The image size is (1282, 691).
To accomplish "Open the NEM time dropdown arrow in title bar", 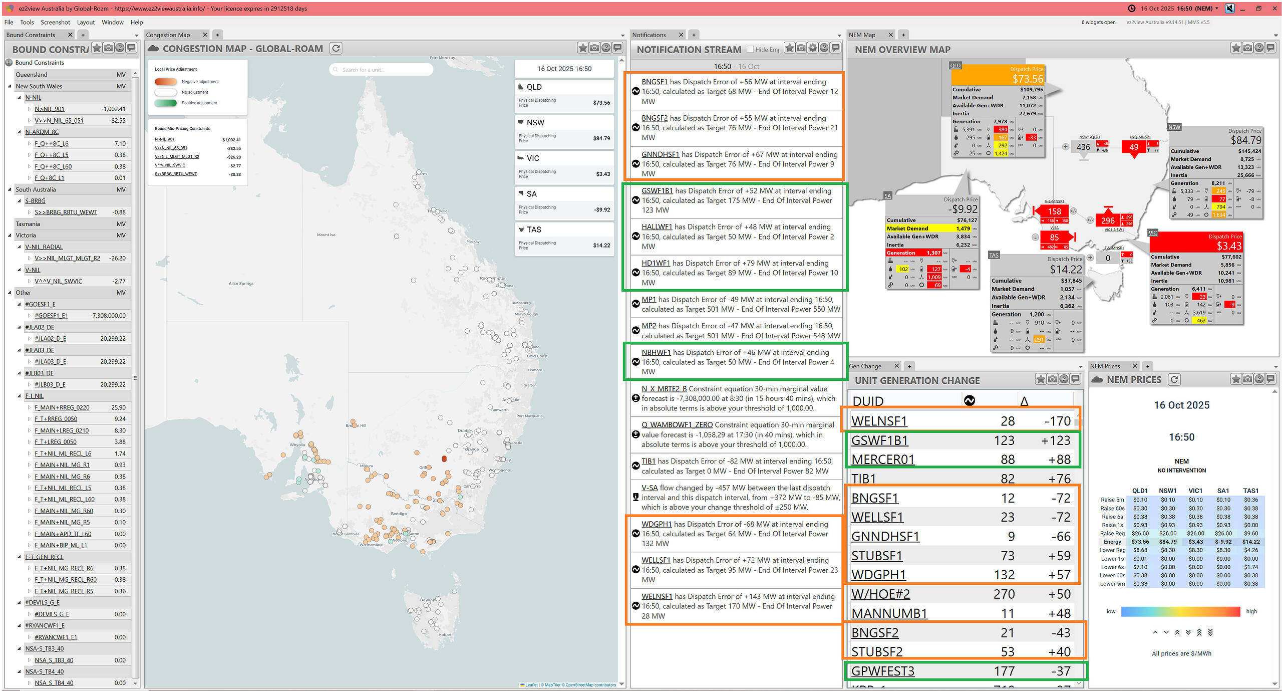I will (x=1217, y=8).
